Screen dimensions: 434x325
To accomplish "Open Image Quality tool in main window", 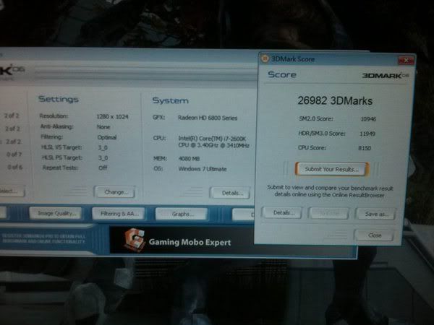I will point(56,213).
